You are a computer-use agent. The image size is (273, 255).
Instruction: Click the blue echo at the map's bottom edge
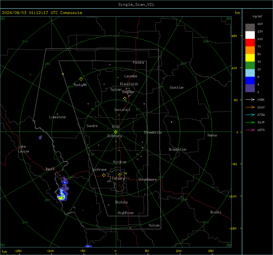pos(88,246)
